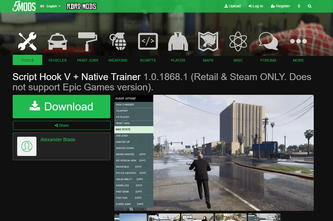Switch to the WEAPONS tab

click(118, 60)
